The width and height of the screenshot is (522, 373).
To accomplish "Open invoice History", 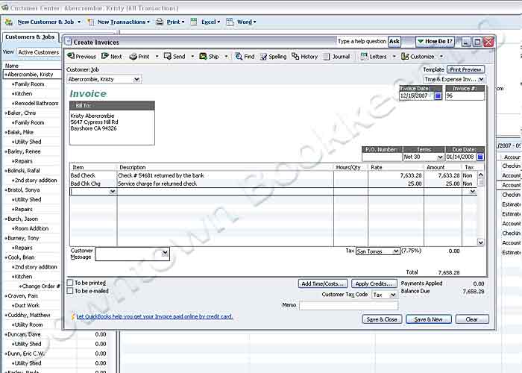I will tap(304, 56).
